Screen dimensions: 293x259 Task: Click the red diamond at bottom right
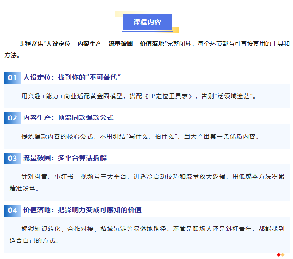(278, 255)
